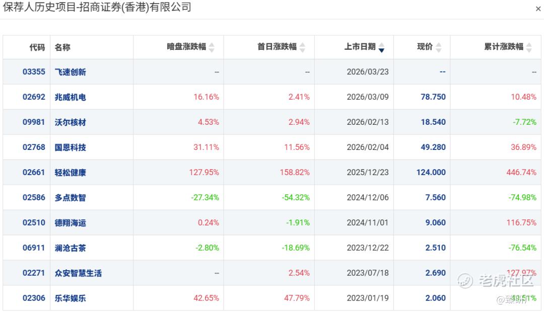
Task: Open 飞速创新 stock page
Action: (71, 72)
